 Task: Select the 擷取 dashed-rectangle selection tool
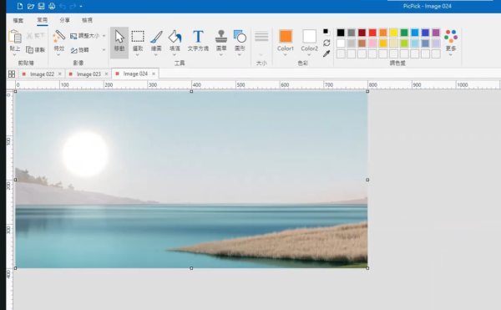point(138,37)
